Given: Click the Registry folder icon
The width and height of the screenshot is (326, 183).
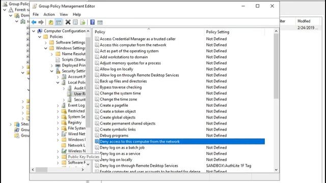Looking at the screenshot, I should [x=64, y=123].
